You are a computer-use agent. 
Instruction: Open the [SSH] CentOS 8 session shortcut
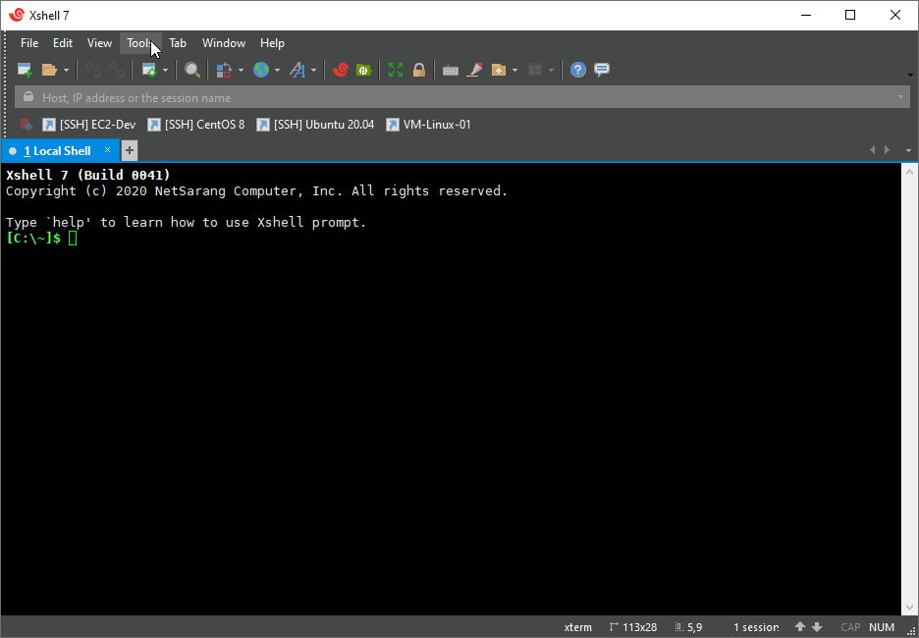196,125
